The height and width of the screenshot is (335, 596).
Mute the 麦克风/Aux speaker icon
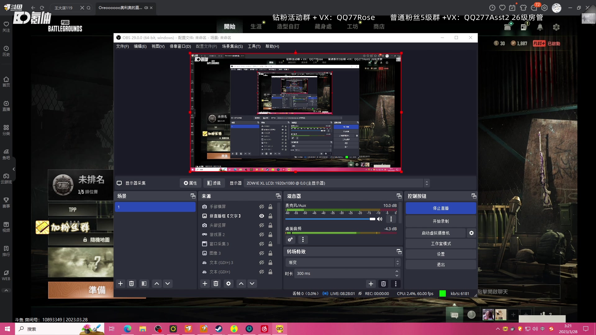pos(380,219)
